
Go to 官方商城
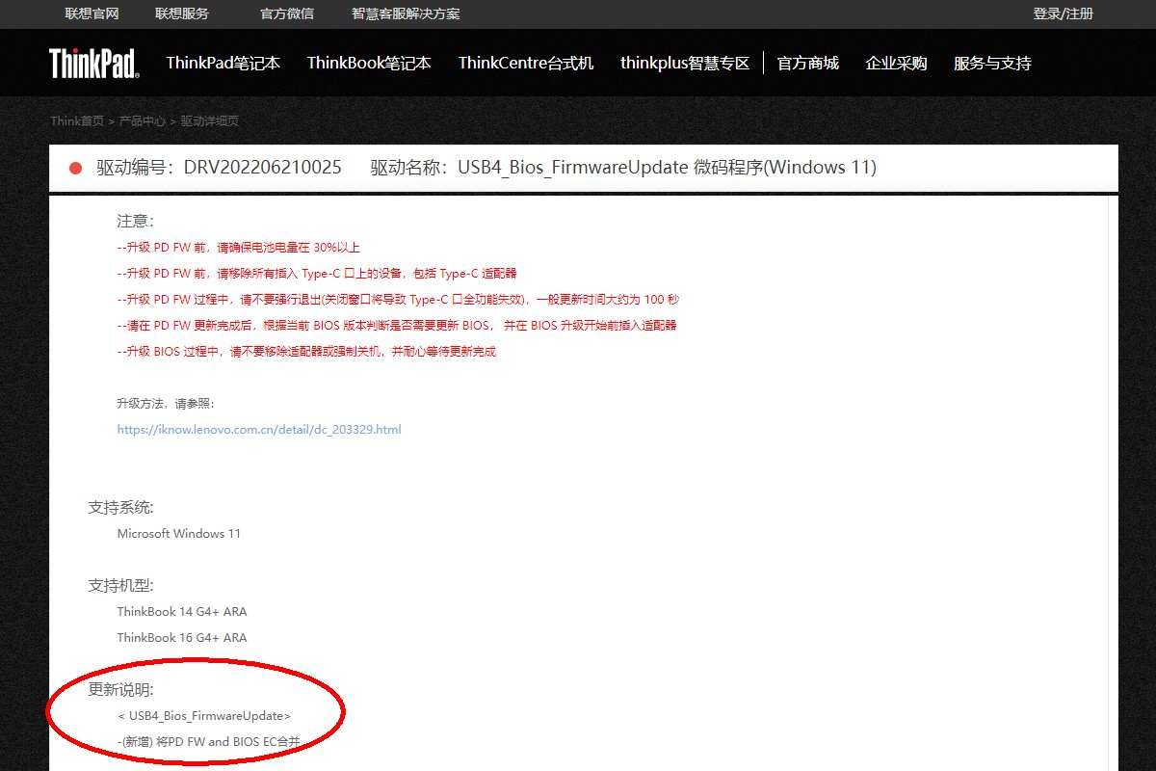pyautogui.click(x=808, y=63)
